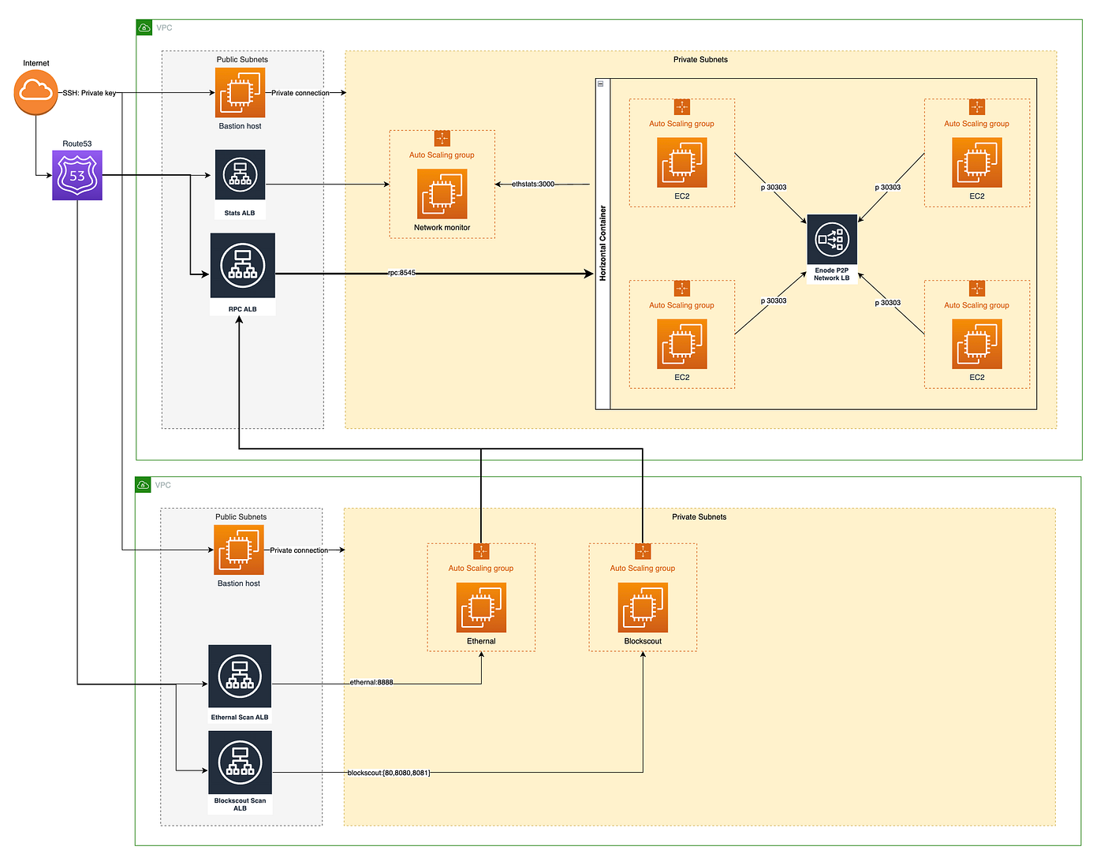Select the 'Network monitor' caption text
The image size is (1104, 865).
tap(442, 227)
